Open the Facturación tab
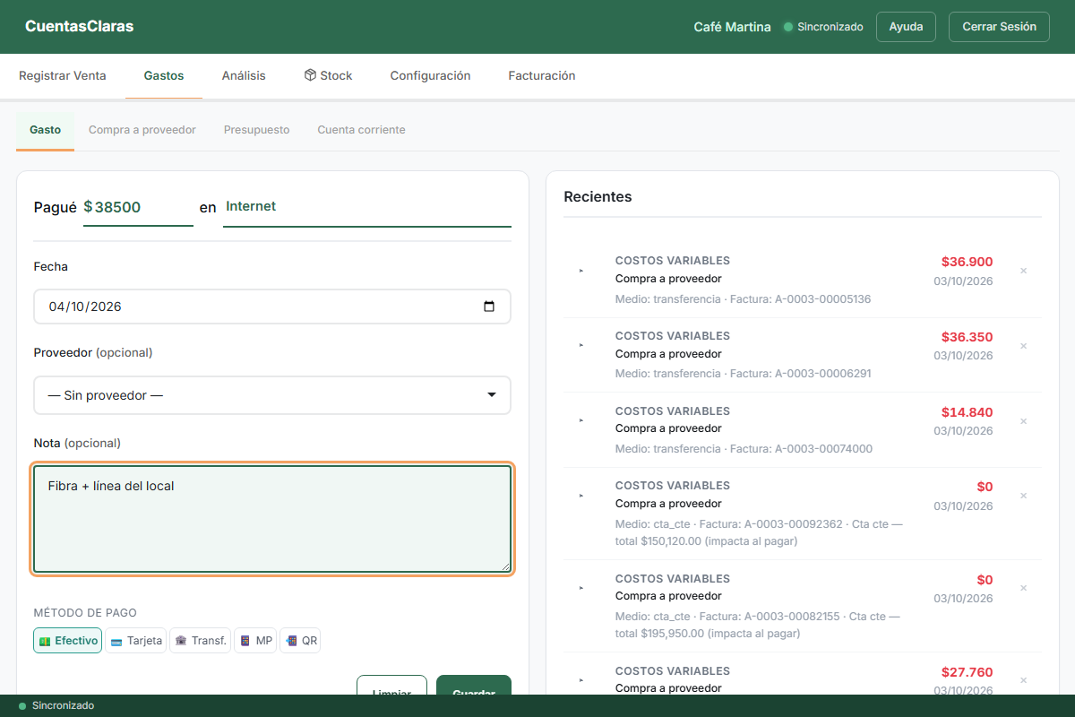This screenshot has width=1075, height=717. coord(542,76)
